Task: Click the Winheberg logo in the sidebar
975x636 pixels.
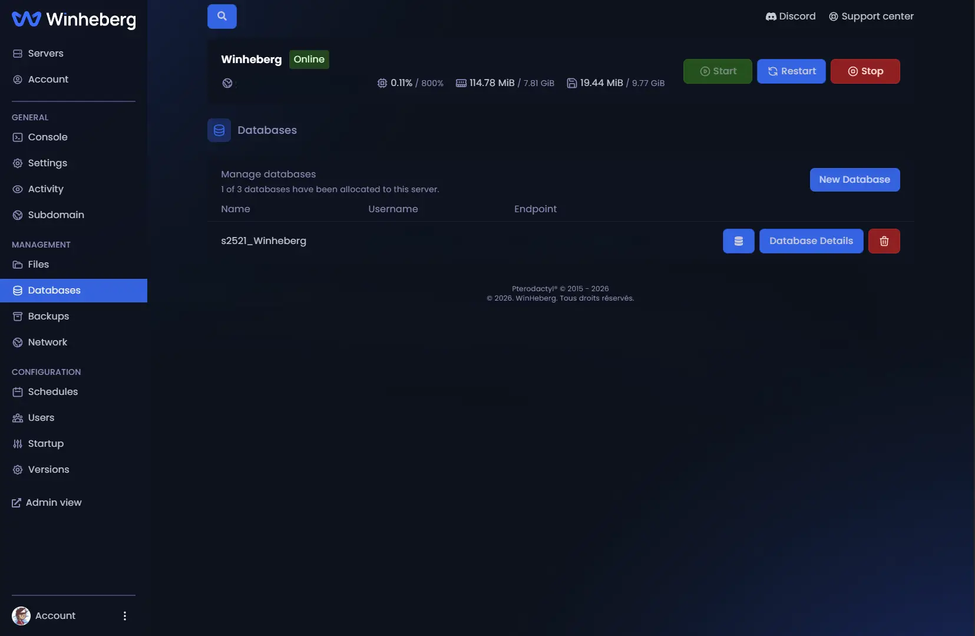Action: (74, 19)
